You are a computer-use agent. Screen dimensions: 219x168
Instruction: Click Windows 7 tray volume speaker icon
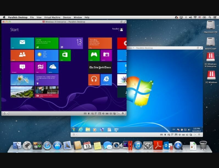189,130
